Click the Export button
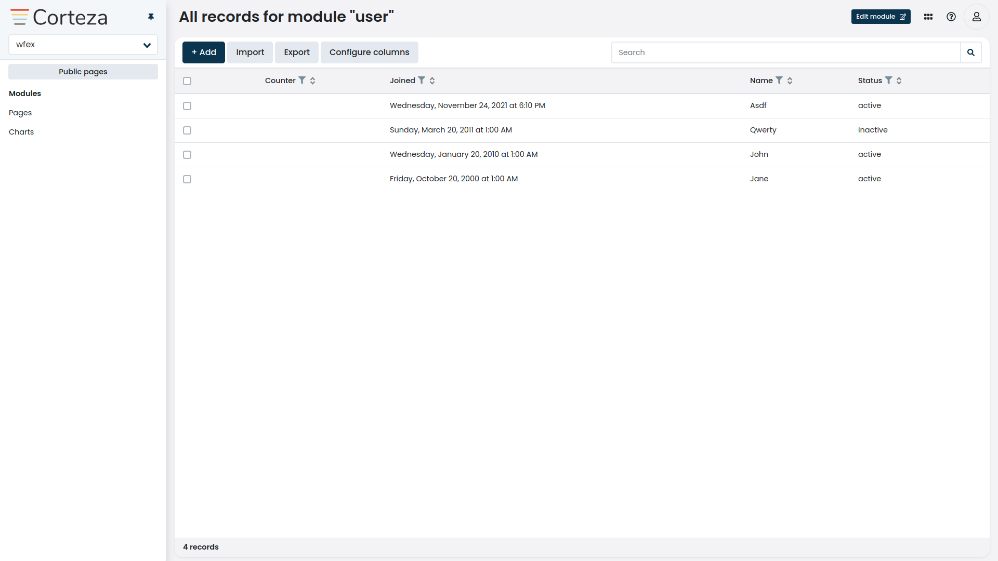998x561 pixels. (297, 52)
